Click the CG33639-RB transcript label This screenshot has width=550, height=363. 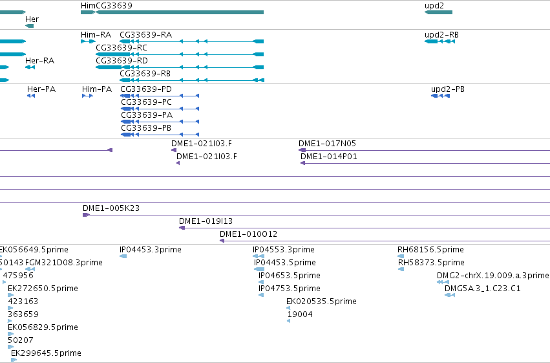(145, 74)
